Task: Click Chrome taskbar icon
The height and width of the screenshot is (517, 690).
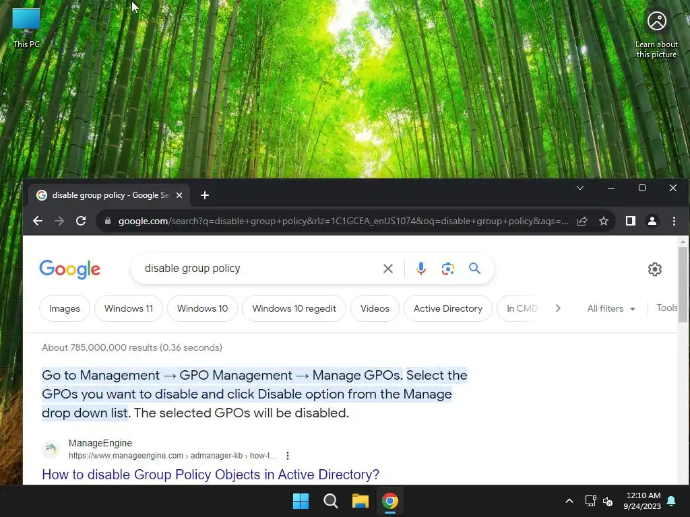Action: coord(390,501)
